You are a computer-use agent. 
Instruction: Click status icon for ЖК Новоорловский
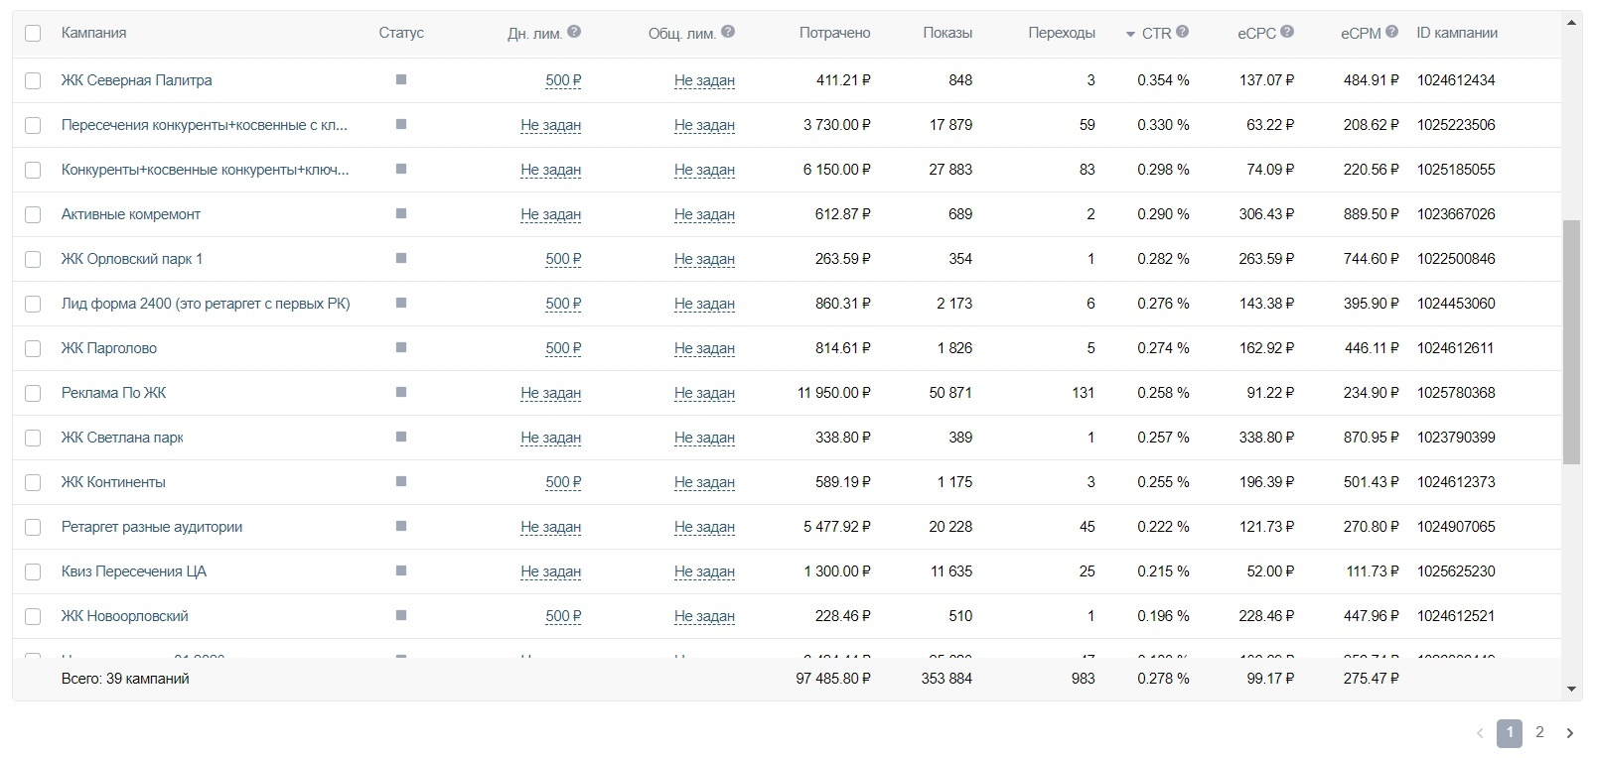[401, 615]
